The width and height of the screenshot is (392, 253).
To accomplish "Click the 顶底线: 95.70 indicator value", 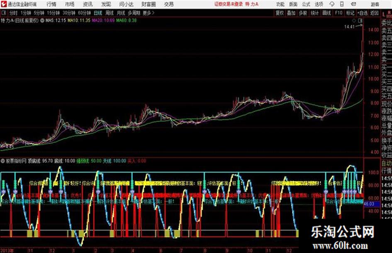I will click(x=40, y=161).
